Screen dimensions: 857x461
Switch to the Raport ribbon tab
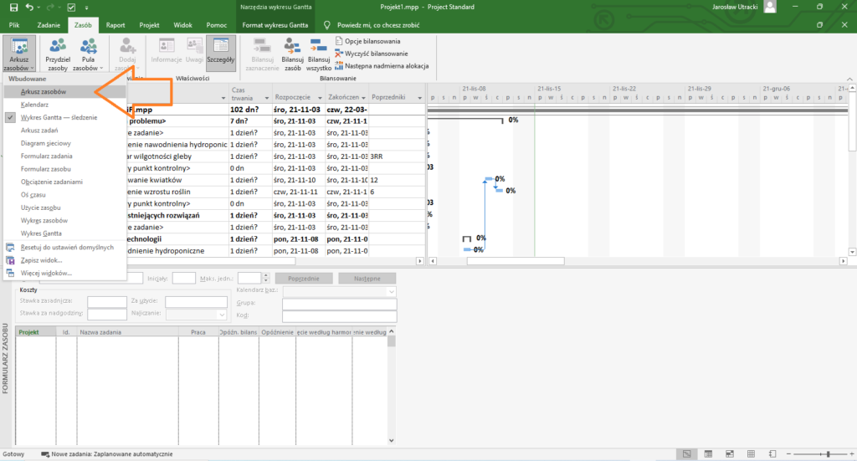coord(115,26)
